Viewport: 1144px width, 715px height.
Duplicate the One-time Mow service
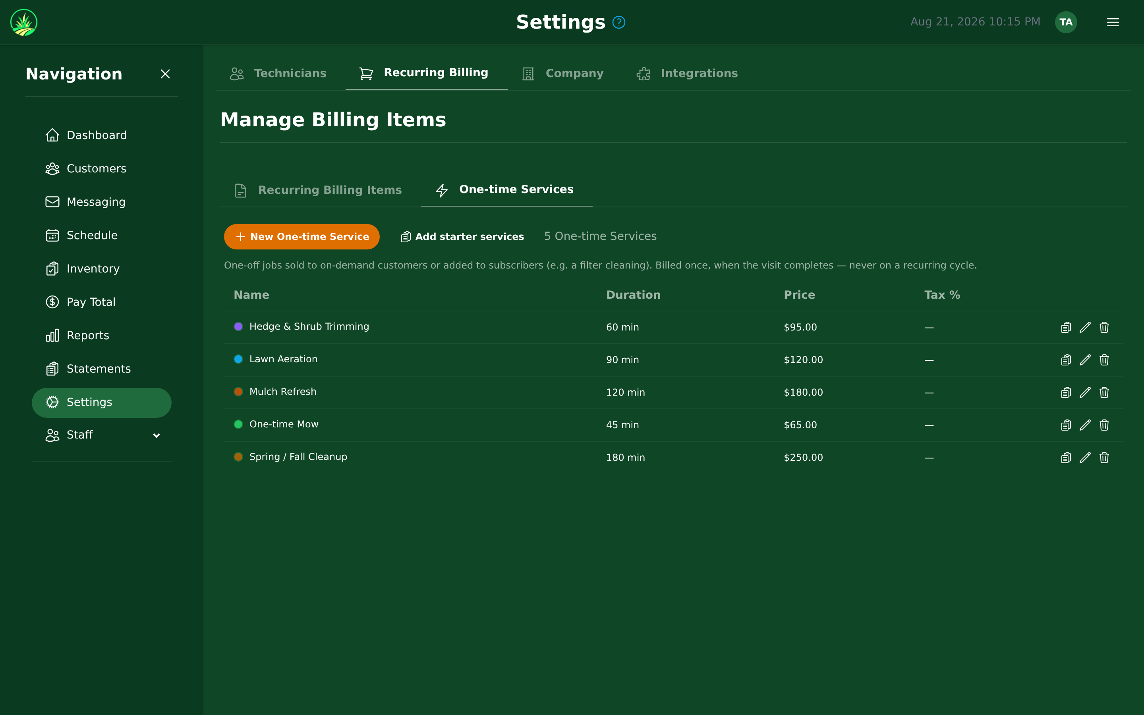click(x=1066, y=425)
